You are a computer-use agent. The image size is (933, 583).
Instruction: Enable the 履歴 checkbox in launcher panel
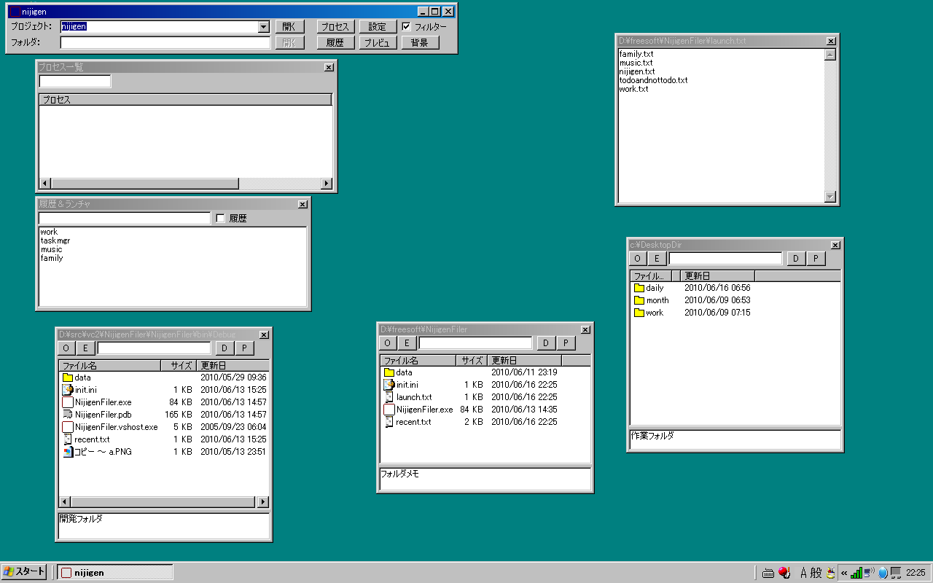coord(221,219)
